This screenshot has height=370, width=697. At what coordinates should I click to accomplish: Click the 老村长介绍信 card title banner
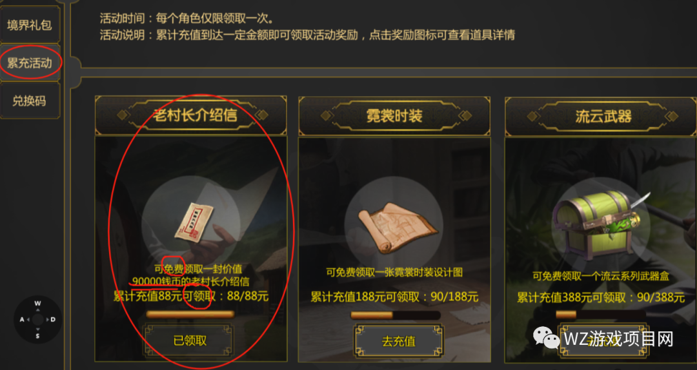(191, 115)
